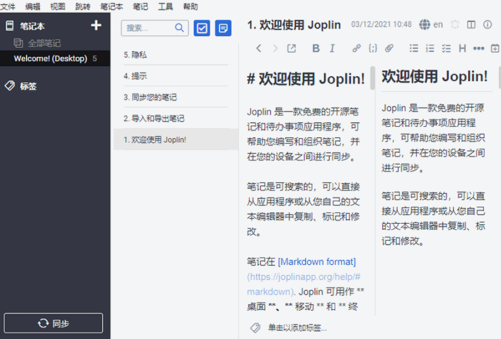Image resolution: width=501 pixels, height=339 pixels.
Task: Click the add new notebook plus icon
Action: coord(96,25)
